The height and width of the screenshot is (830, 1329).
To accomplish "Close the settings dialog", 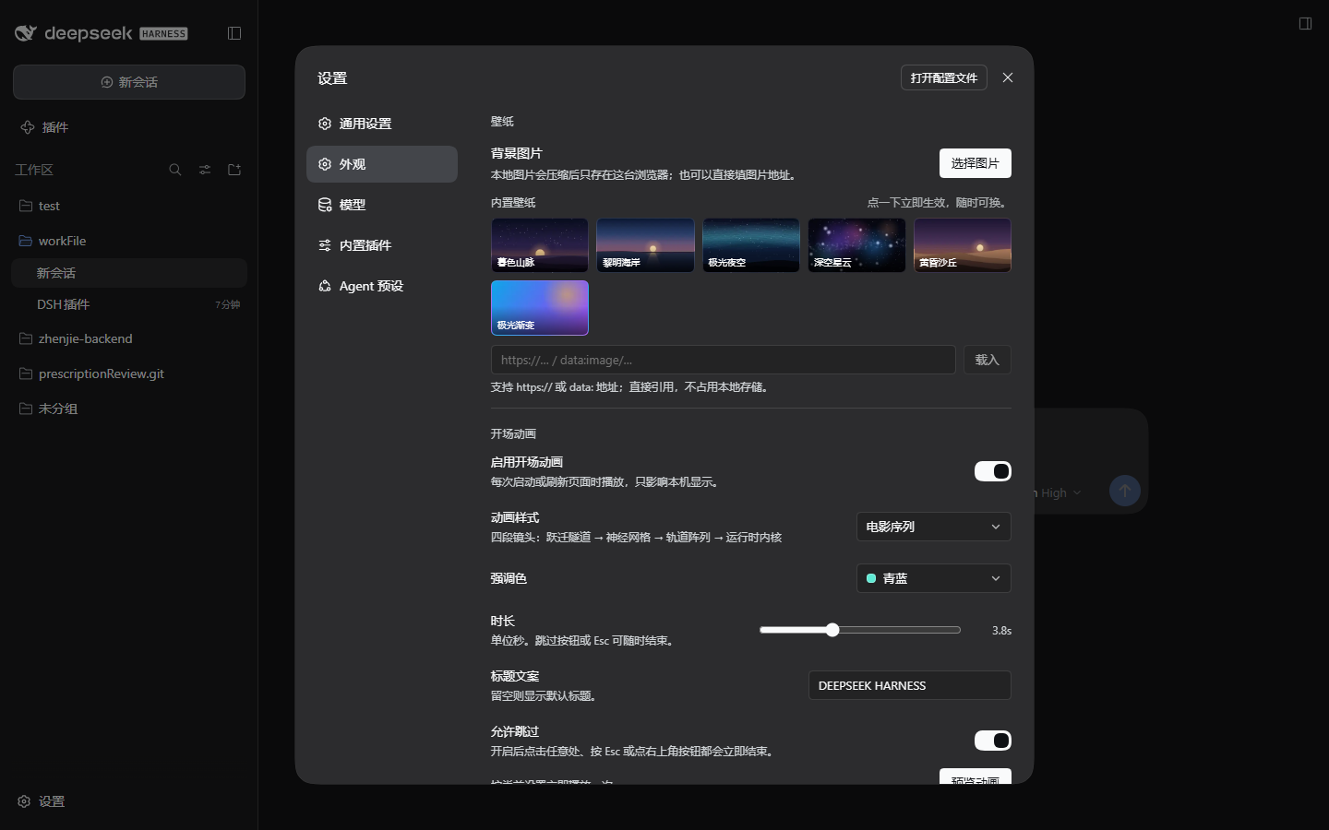I will (1008, 77).
